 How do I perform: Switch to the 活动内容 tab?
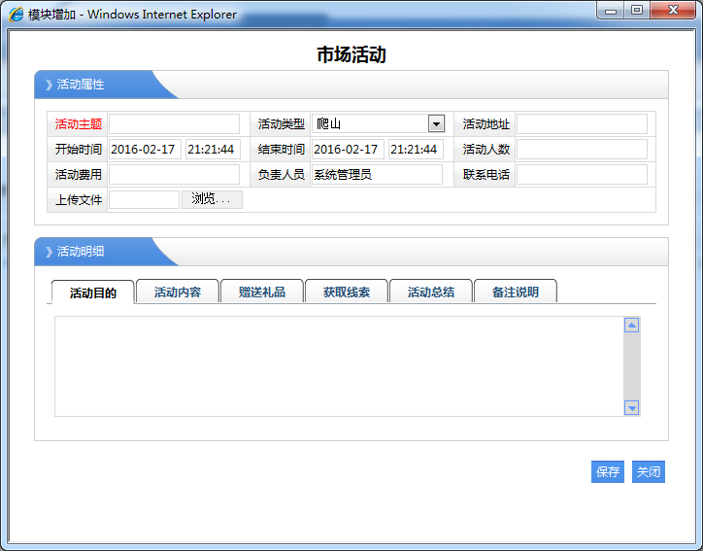(x=177, y=292)
